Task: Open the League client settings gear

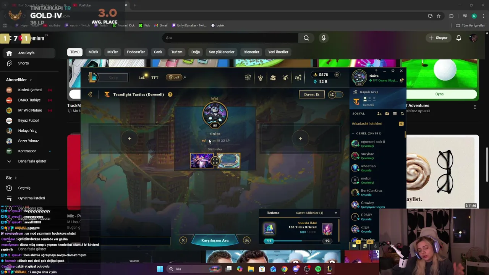Action: pos(393,71)
